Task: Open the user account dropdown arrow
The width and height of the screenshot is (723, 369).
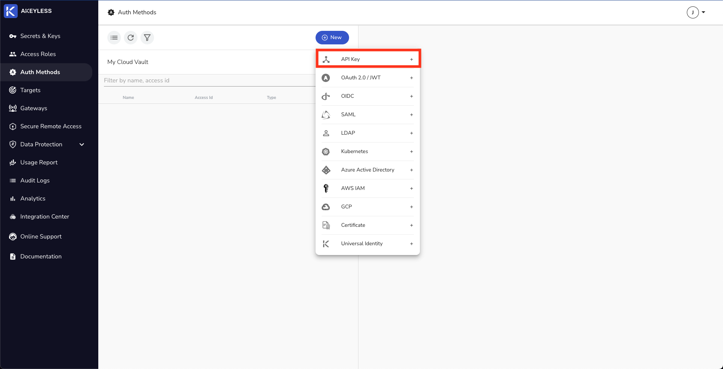Action: point(703,12)
